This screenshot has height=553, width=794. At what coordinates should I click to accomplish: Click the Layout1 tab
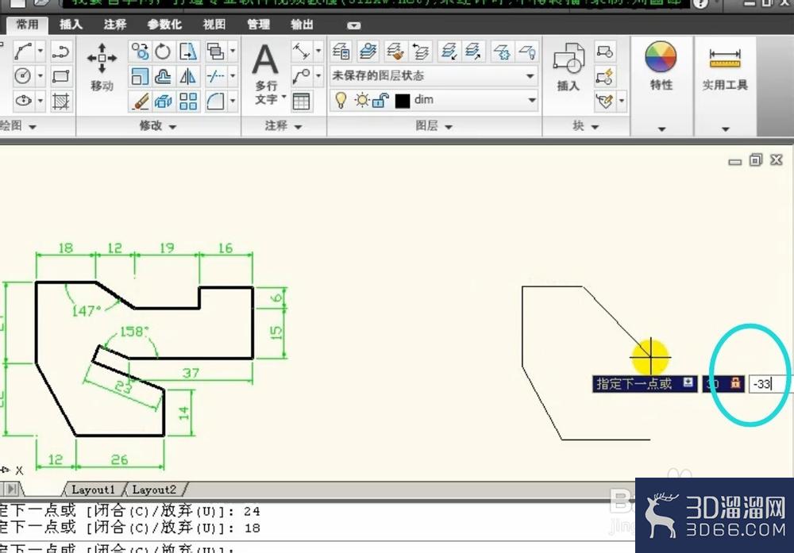(93, 490)
